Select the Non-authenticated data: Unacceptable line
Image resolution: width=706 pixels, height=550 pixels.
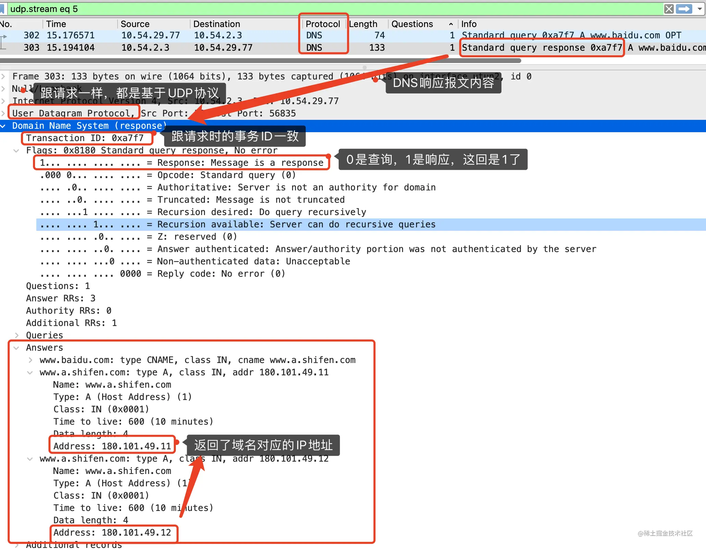pyautogui.click(x=195, y=261)
